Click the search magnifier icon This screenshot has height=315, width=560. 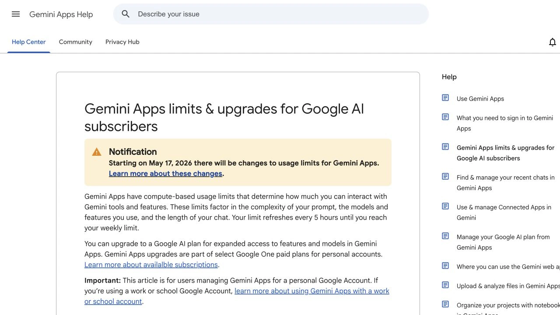click(x=126, y=14)
